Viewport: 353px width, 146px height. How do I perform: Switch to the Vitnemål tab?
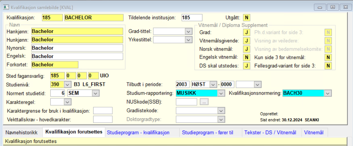(314, 133)
